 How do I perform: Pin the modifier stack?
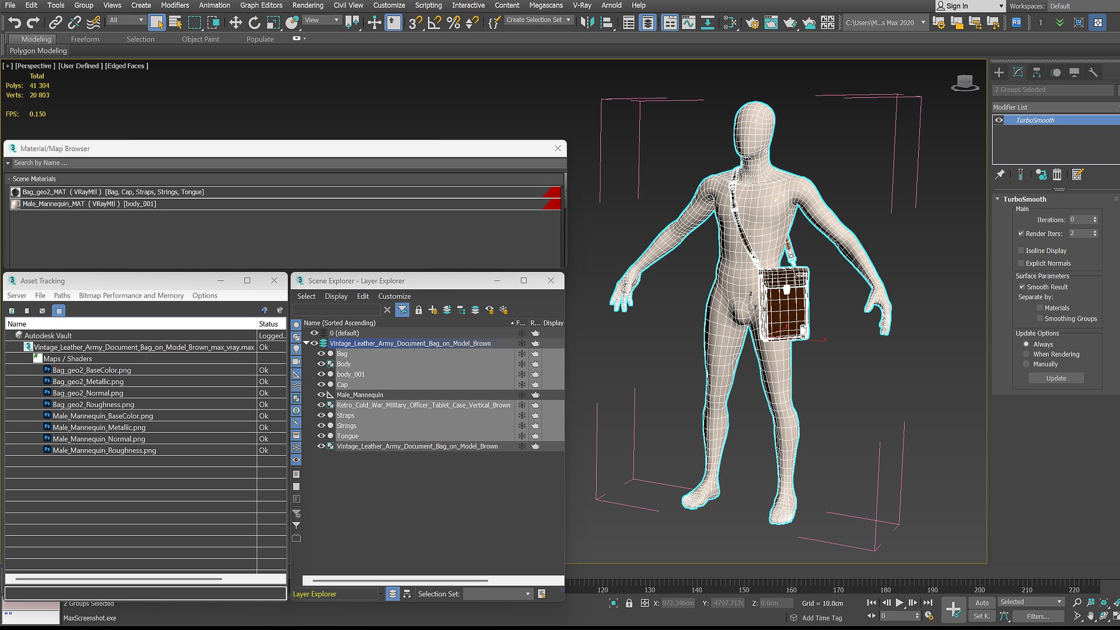(1000, 174)
